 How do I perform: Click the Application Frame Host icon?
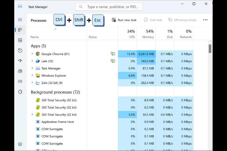38,122
